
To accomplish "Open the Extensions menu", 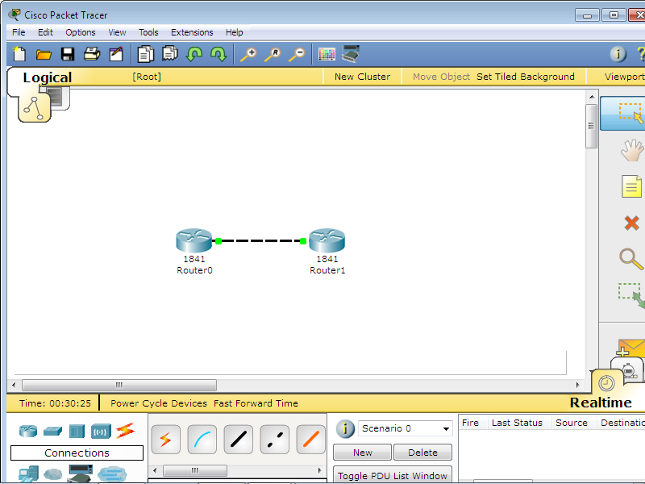I will pyautogui.click(x=192, y=32).
